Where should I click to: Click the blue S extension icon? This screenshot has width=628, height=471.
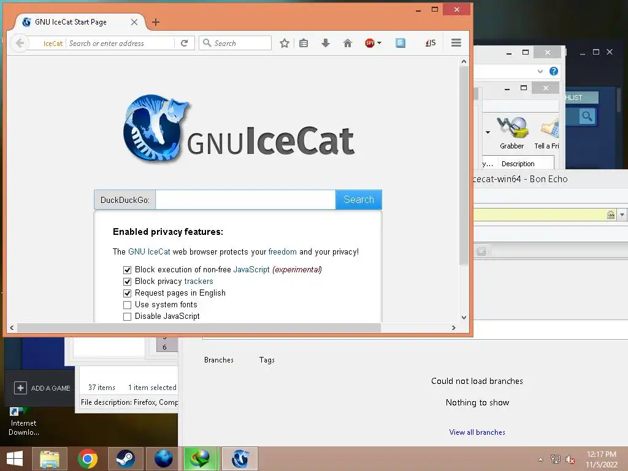(400, 43)
